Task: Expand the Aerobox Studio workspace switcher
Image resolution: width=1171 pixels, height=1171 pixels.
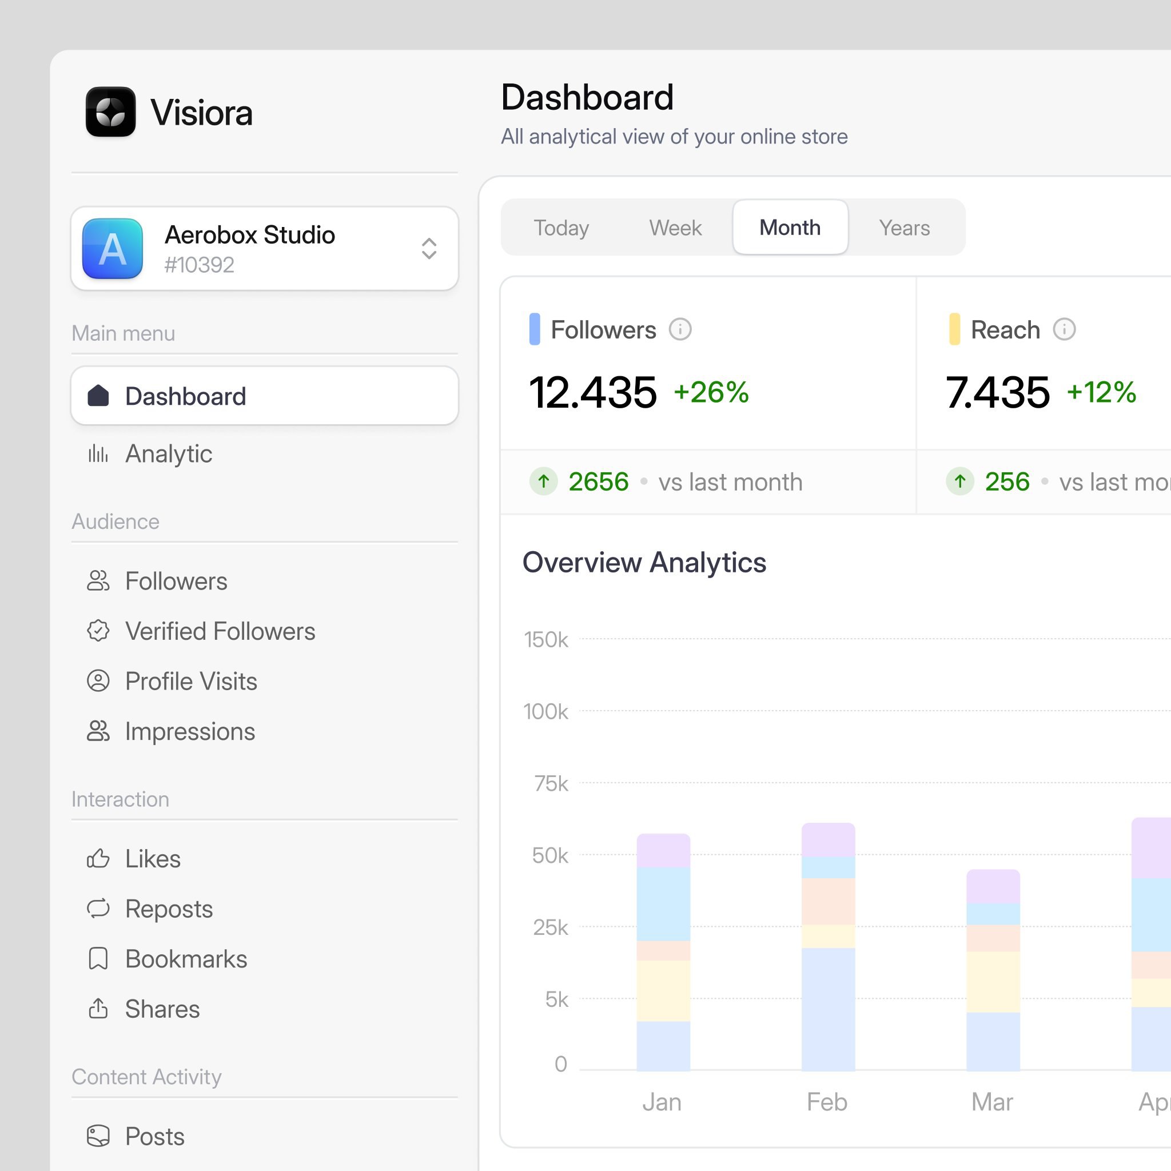Action: point(428,249)
